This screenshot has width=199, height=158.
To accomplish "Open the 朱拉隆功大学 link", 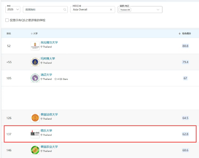I will coord(49,42).
